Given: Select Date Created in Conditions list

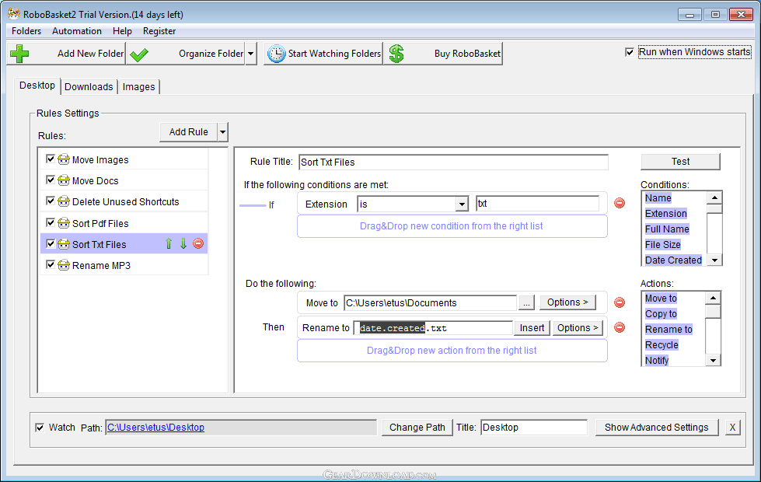Looking at the screenshot, I should point(673,260).
